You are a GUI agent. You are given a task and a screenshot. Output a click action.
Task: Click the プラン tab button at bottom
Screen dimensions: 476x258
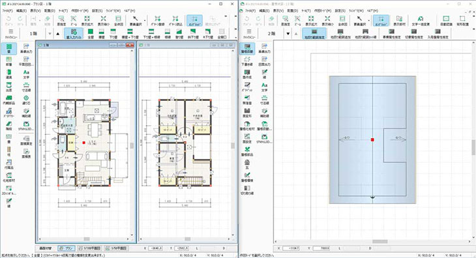tap(67, 248)
